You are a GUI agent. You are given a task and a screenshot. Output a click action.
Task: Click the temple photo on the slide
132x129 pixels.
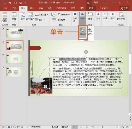[x=41, y=86]
